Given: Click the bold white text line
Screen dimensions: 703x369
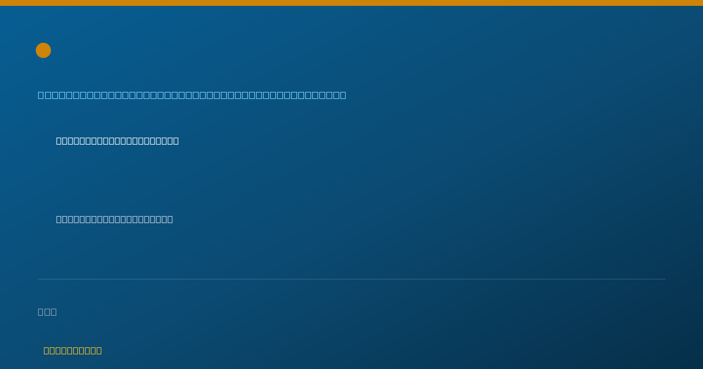Looking at the screenshot, I should pos(117,141).
